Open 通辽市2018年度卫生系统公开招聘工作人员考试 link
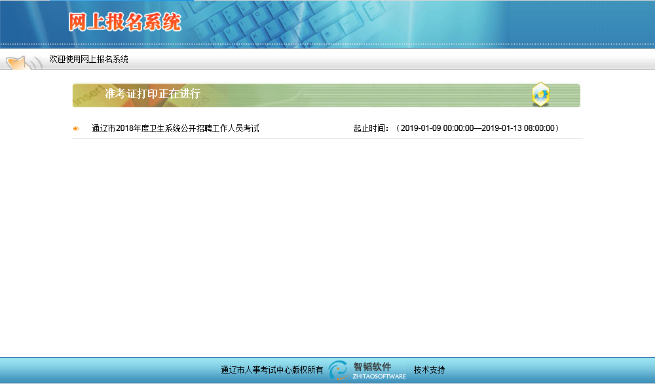 coord(175,128)
